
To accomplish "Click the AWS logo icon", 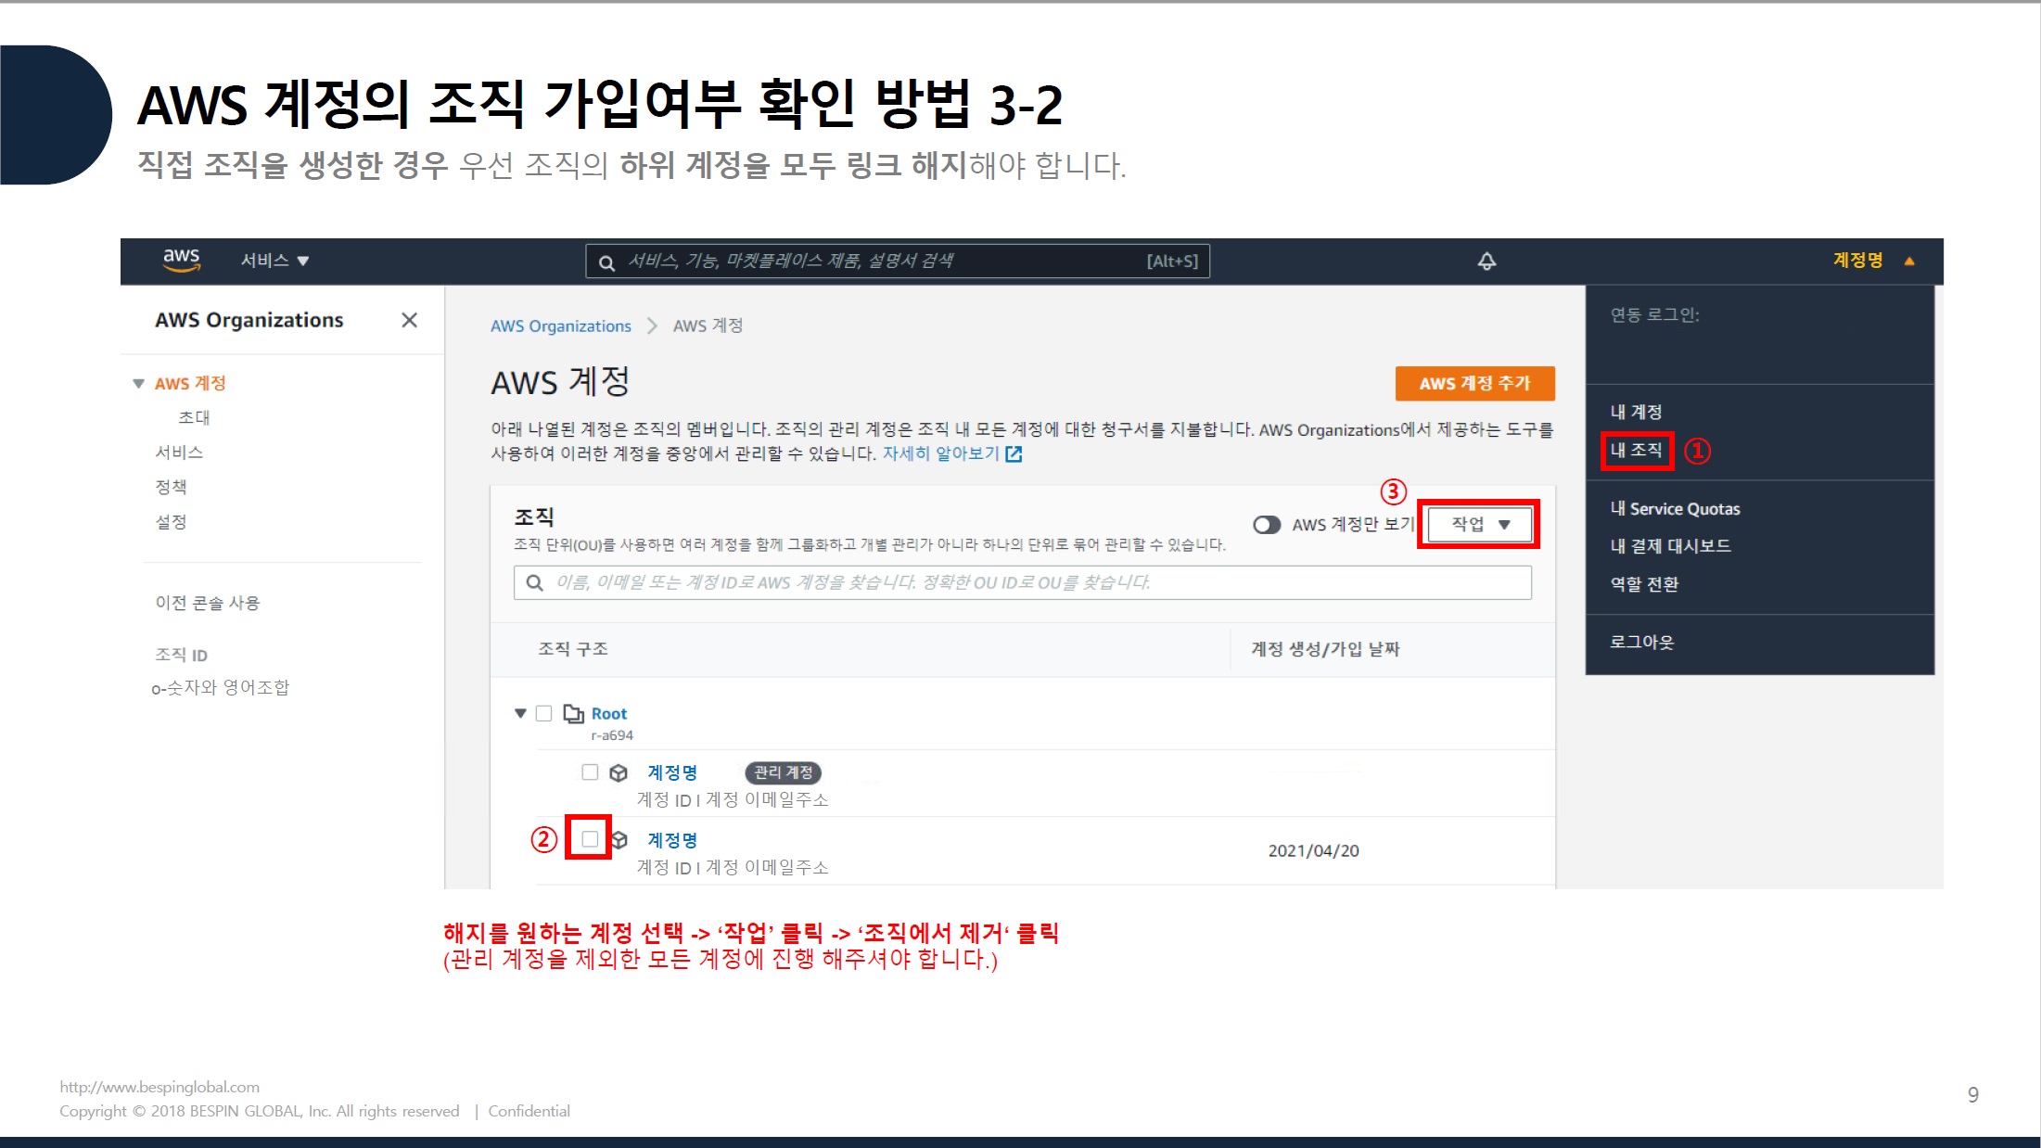I will [182, 260].
